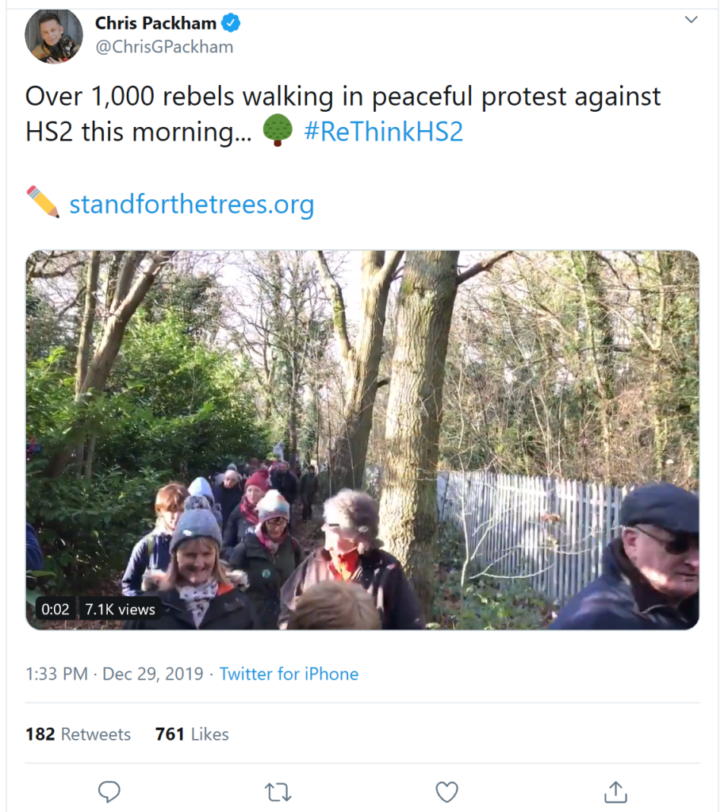Open Chris Packham's profile picture
The width and height of the screenshot is (728, 812).
[54, 36]
